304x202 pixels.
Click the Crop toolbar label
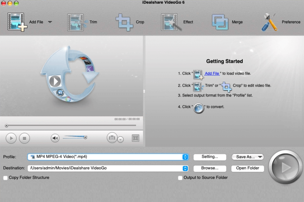(140, 22)
